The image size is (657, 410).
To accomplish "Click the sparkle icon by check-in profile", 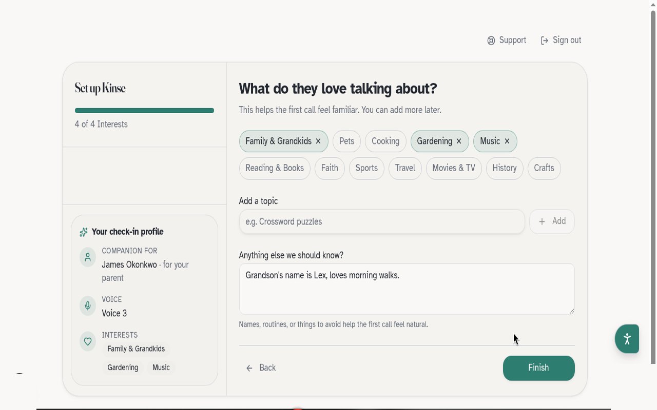I will pyautogui.click(x=84, y=232).
